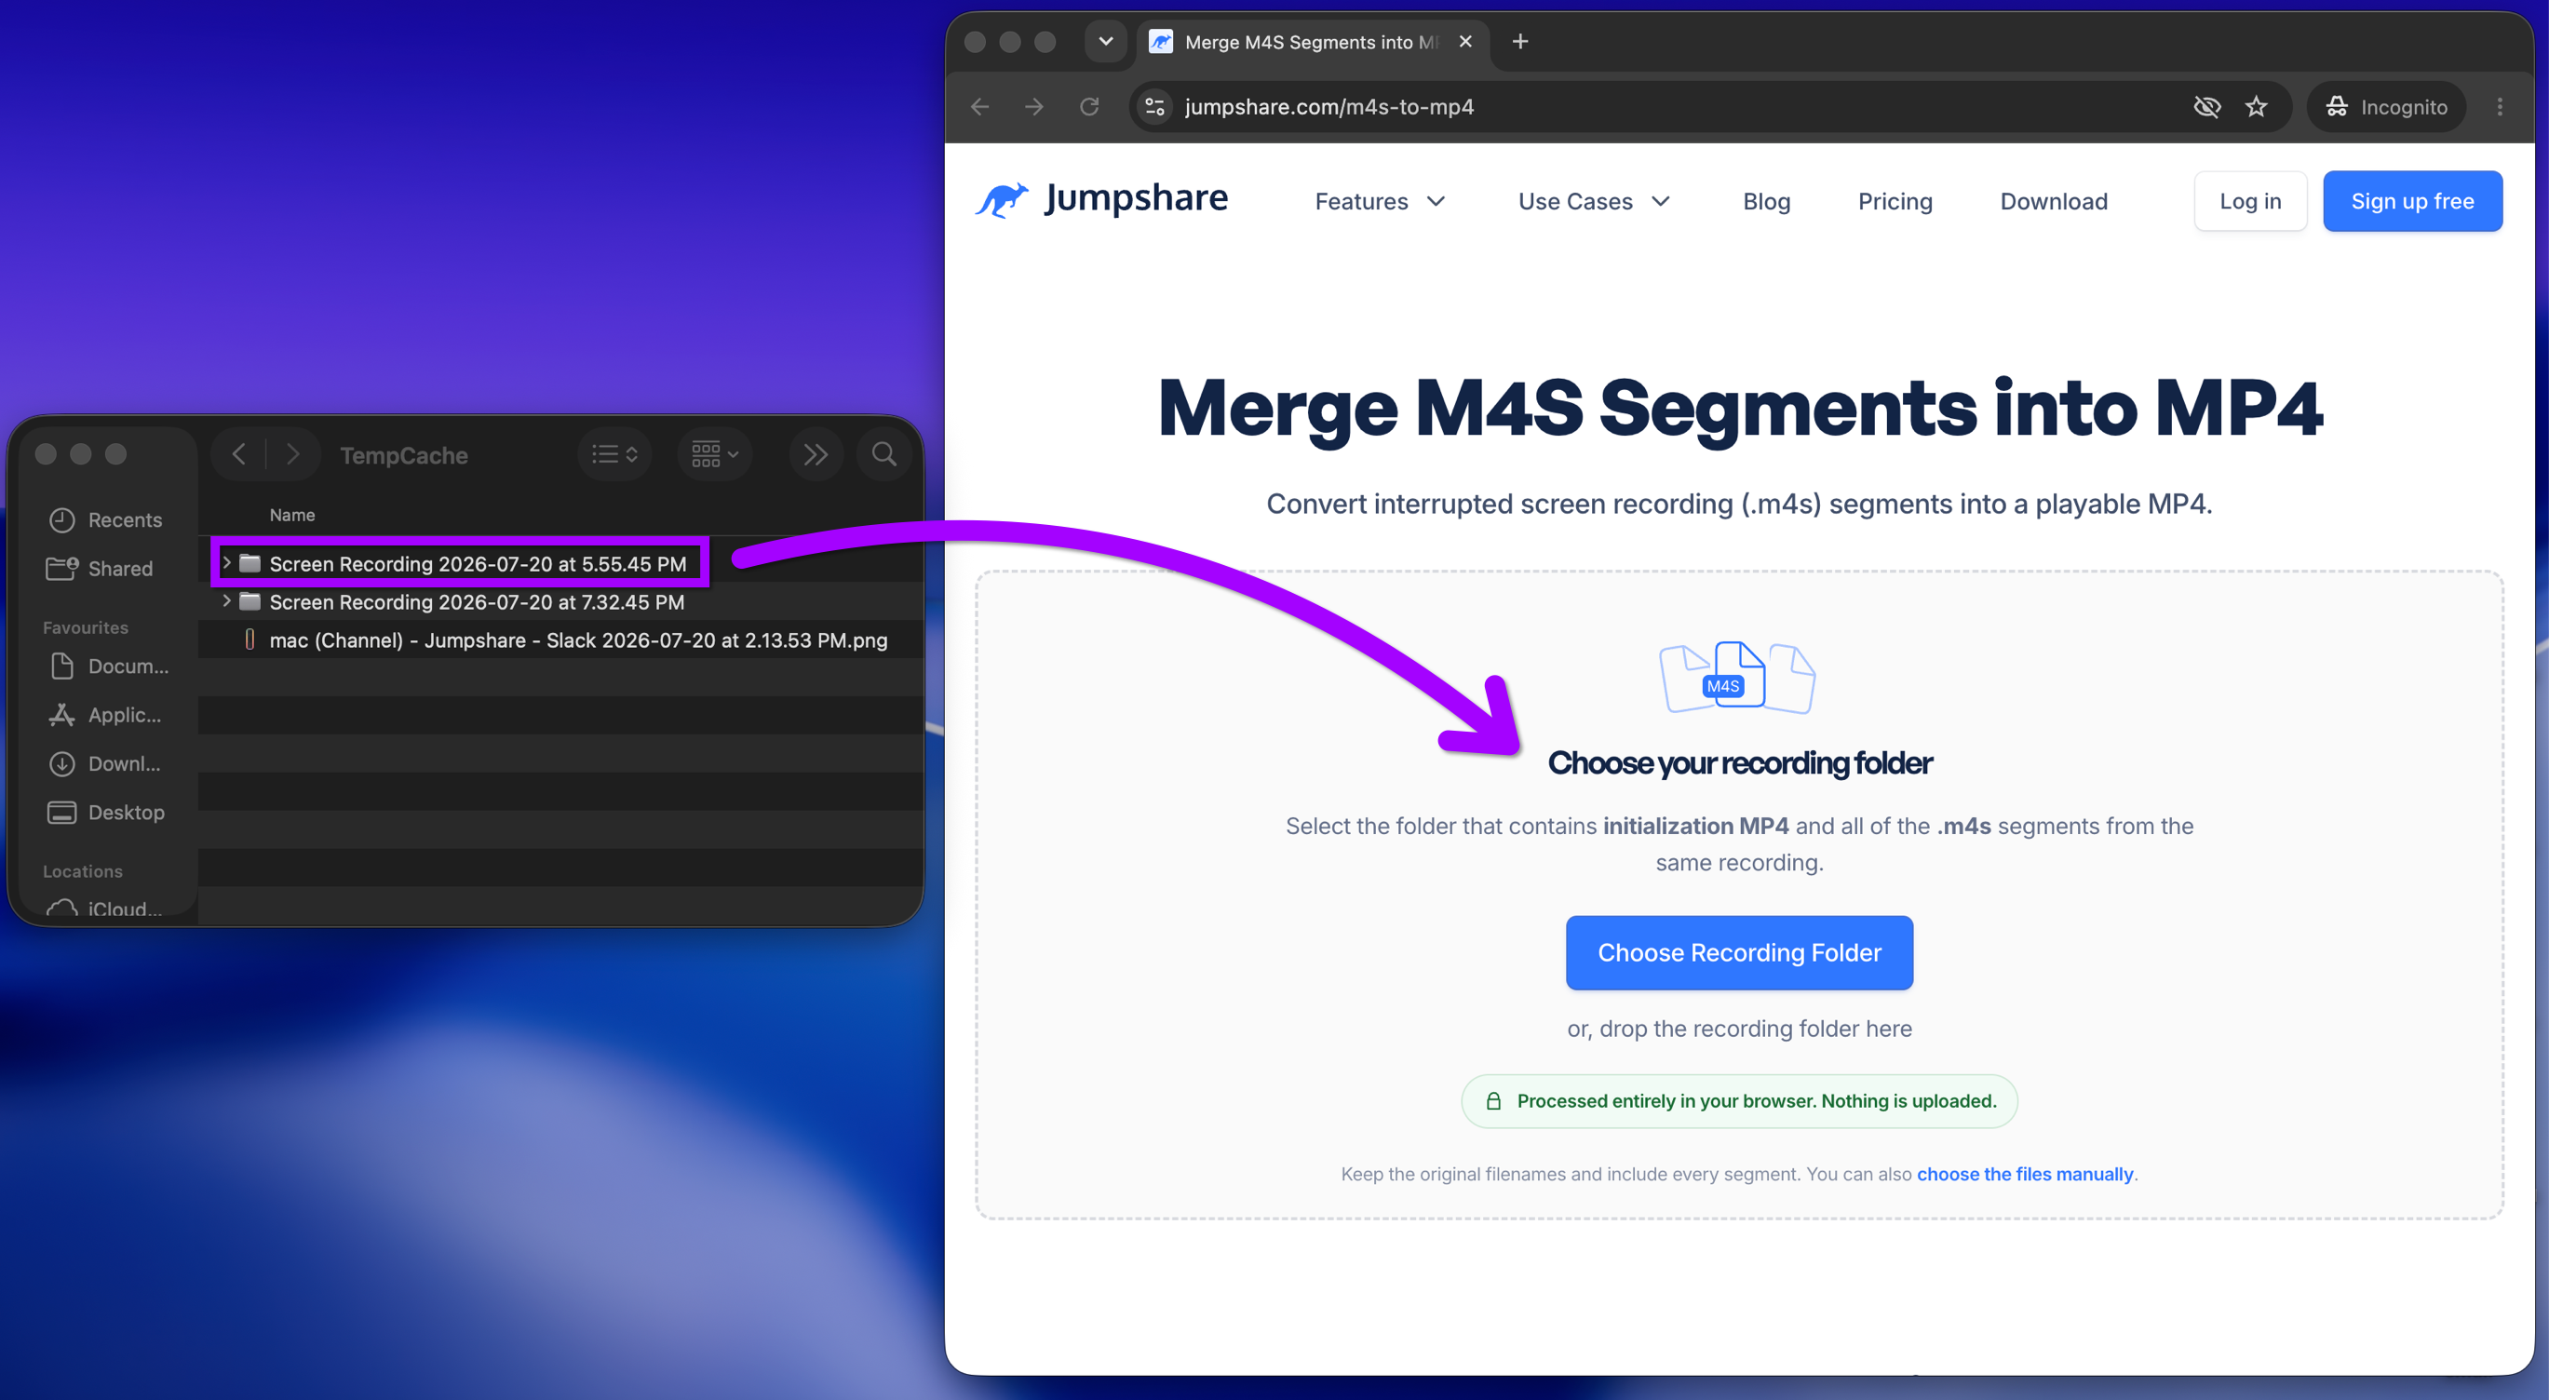2549x1400 pixels.
Task: Open Finder grouping options dropdown
Action: tap(714, 454)
